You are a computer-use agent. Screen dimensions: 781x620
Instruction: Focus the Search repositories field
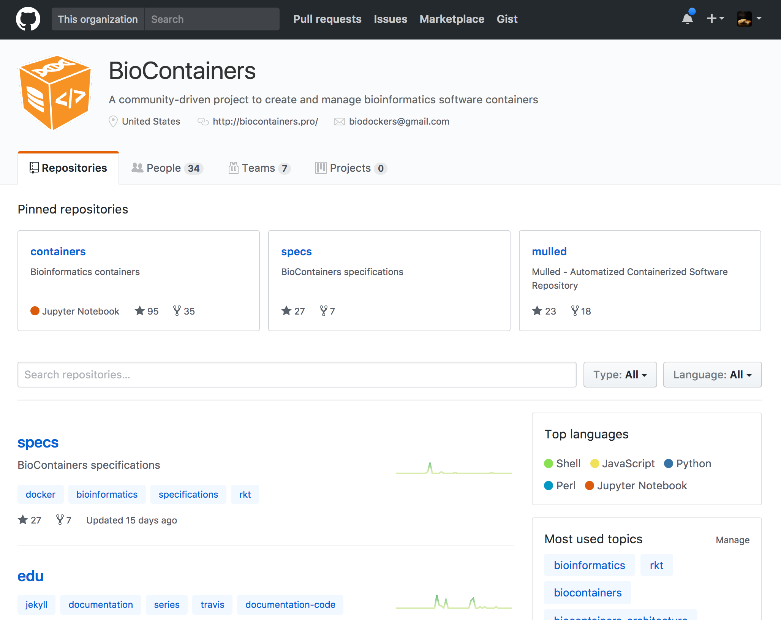pyautogui.click(x=297, y=375)
